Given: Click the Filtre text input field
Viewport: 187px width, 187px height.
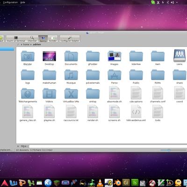Looking at the screenshot, I should (108, 146).
